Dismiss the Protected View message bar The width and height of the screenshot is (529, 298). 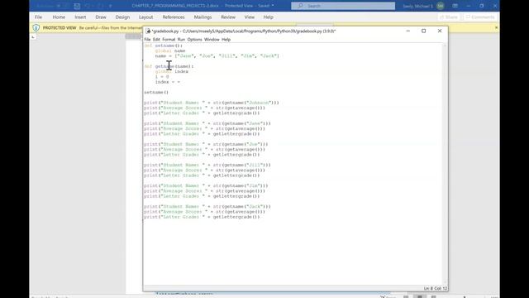click(x=496, y=27)
